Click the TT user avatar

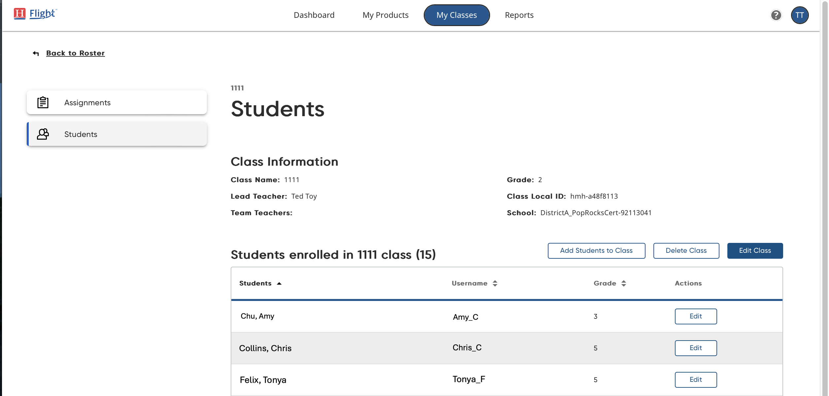(800, 15)
